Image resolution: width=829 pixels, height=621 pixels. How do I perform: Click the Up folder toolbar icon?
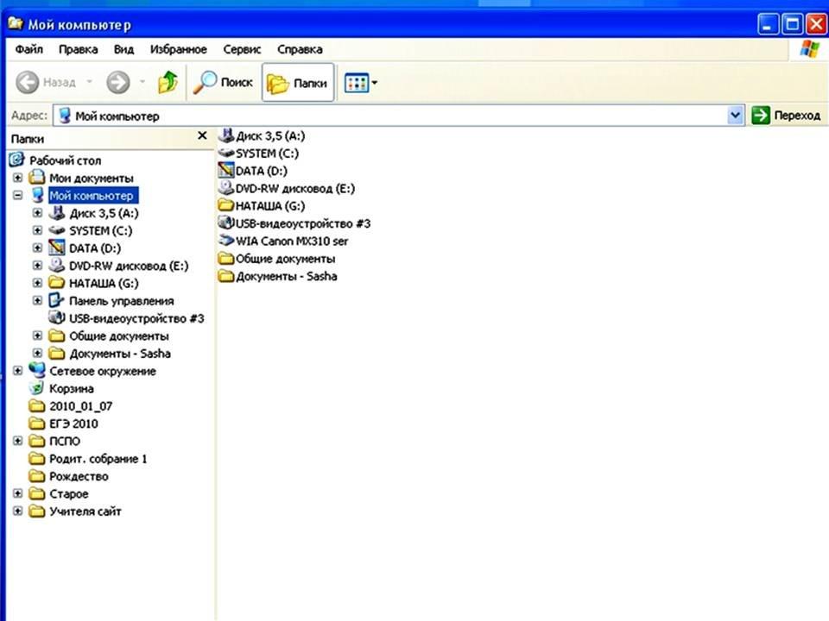(168, 83)
